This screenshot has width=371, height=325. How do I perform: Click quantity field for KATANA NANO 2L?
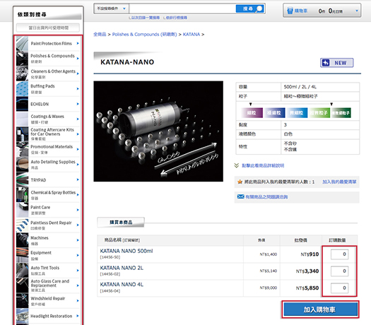coord(339,271)
